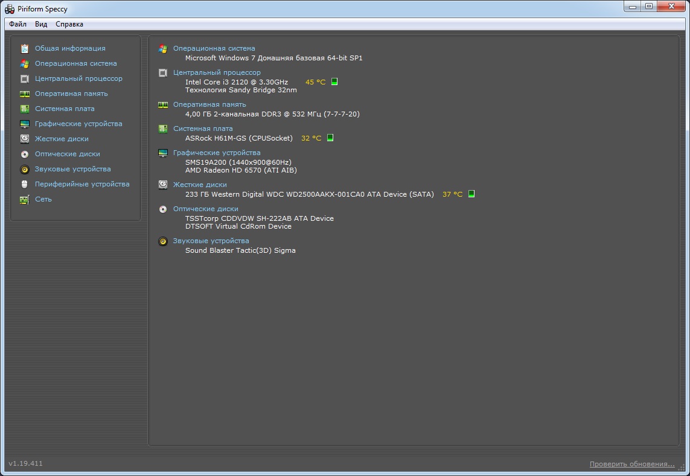Screen dimensions: 690x476
Task: Click DTSOFT Virtual CdRom Device entry
Action: [238, 227]
